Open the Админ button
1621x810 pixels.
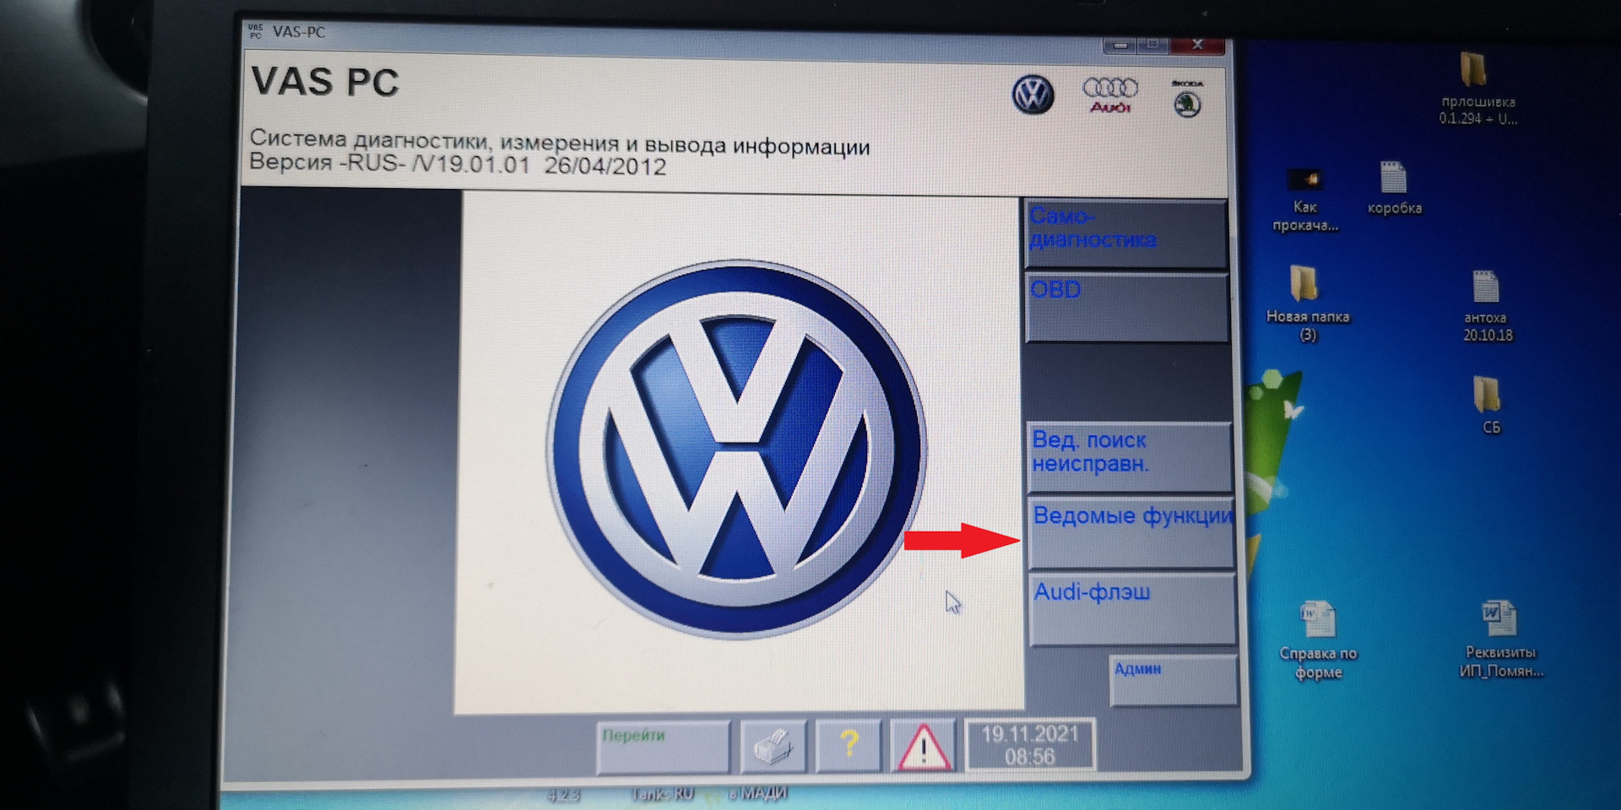click(1174, 679)
